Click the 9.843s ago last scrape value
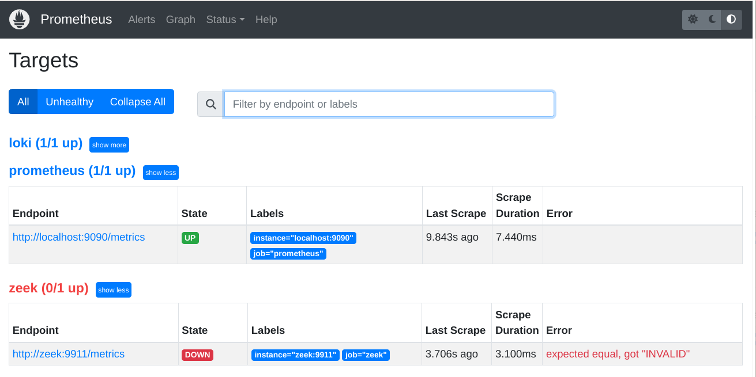The height and width of the screenshot is (377, 756). pos(452,237)
